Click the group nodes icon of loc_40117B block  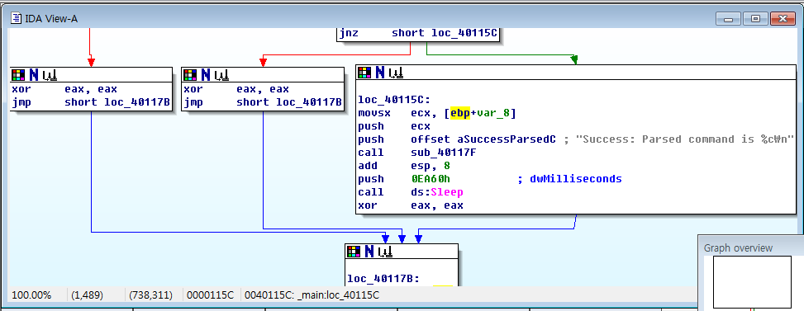(x=385, y=252)
